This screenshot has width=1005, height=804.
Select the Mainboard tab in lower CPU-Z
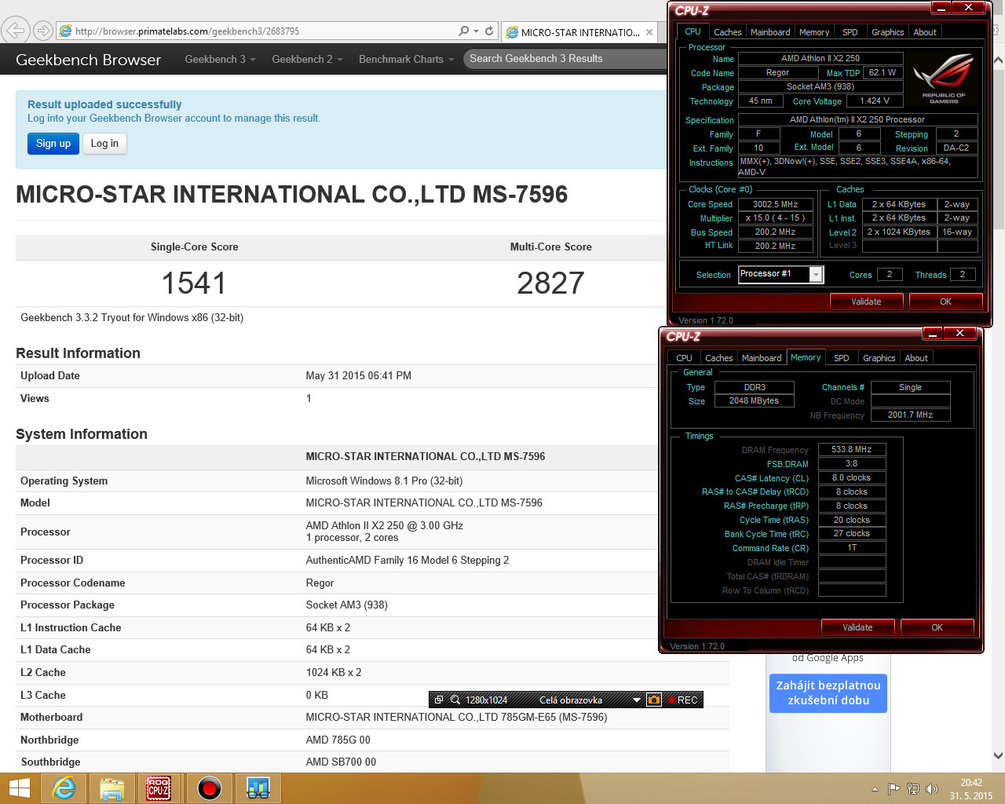coord(762,358)
